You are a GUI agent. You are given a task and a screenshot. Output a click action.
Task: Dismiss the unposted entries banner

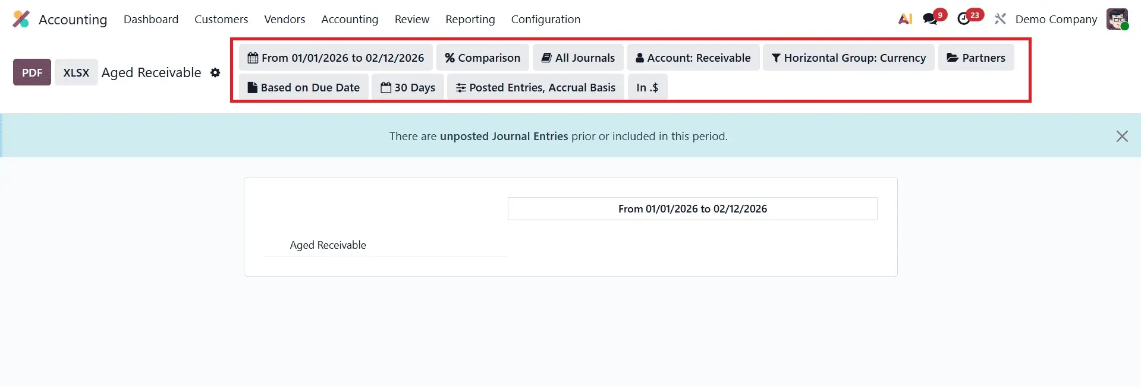[1121, 136]
